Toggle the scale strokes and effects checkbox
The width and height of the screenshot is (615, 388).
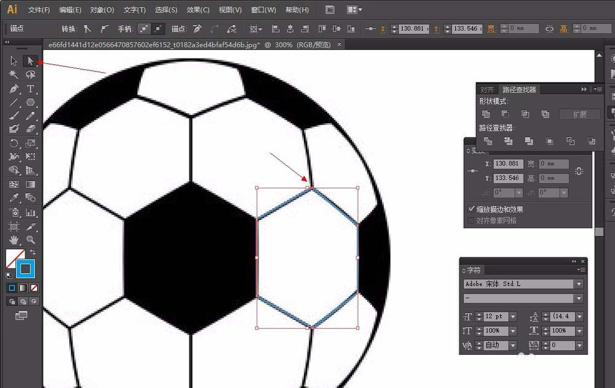pos(472,209)
